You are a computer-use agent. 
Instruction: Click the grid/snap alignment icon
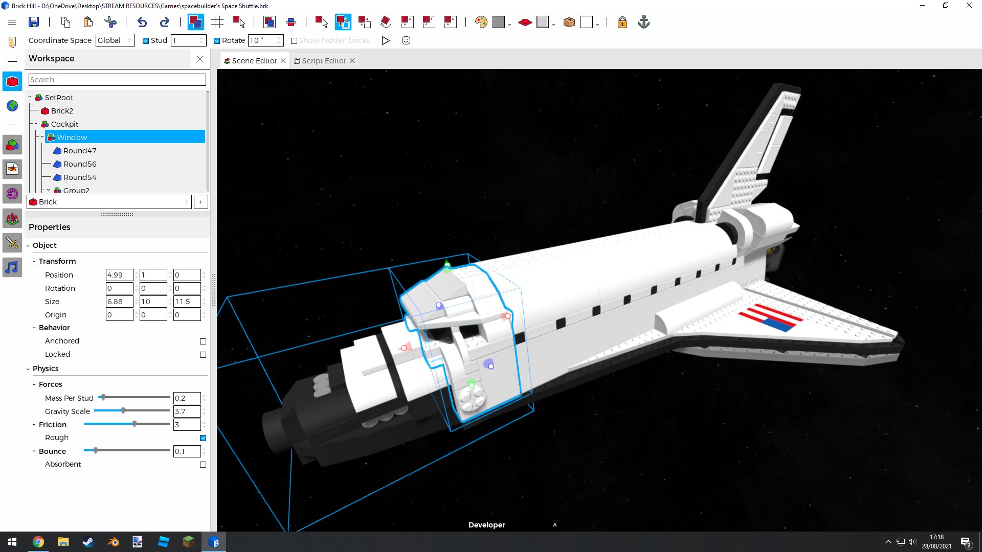tap(217, 21)
